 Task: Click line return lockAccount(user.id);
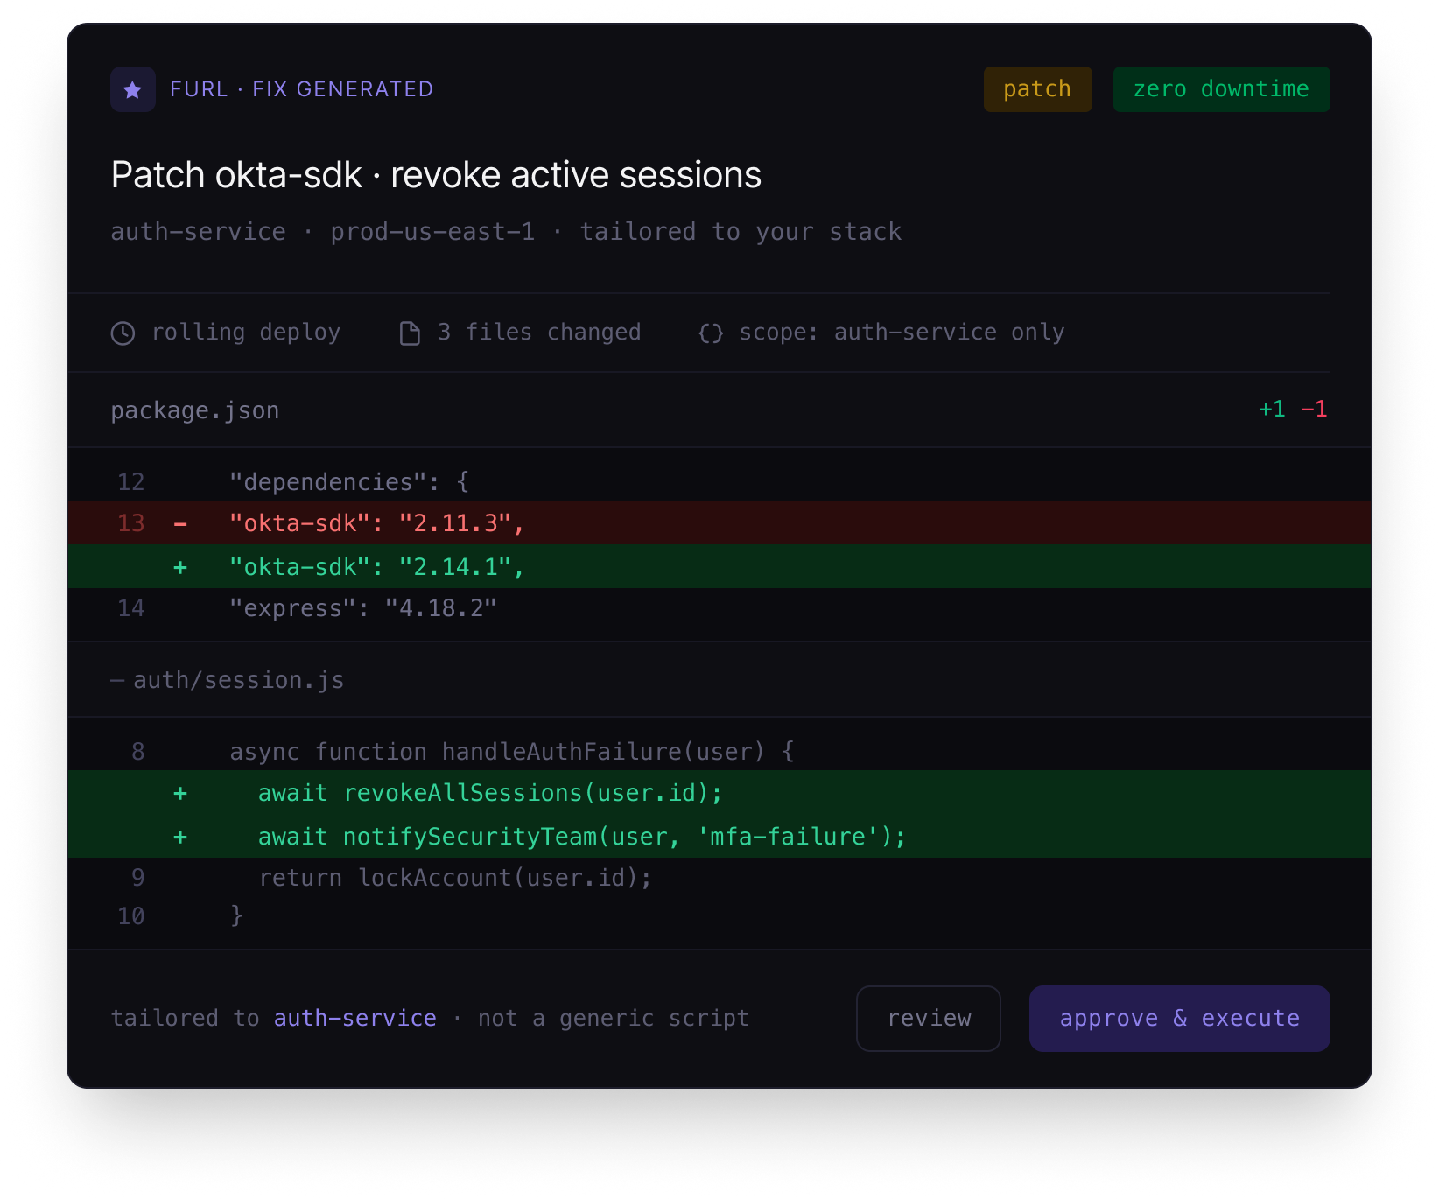pyautogui.click(x=719, y=878)
